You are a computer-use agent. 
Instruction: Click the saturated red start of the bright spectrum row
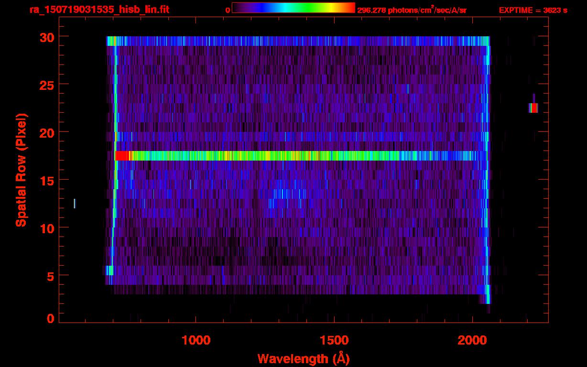click(x=122, y=156)
